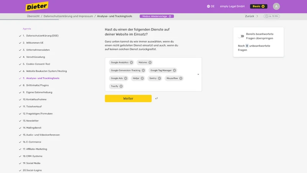
Task: Open agenda item 3 Unternehmensdaten
Action: coord(36,50)
